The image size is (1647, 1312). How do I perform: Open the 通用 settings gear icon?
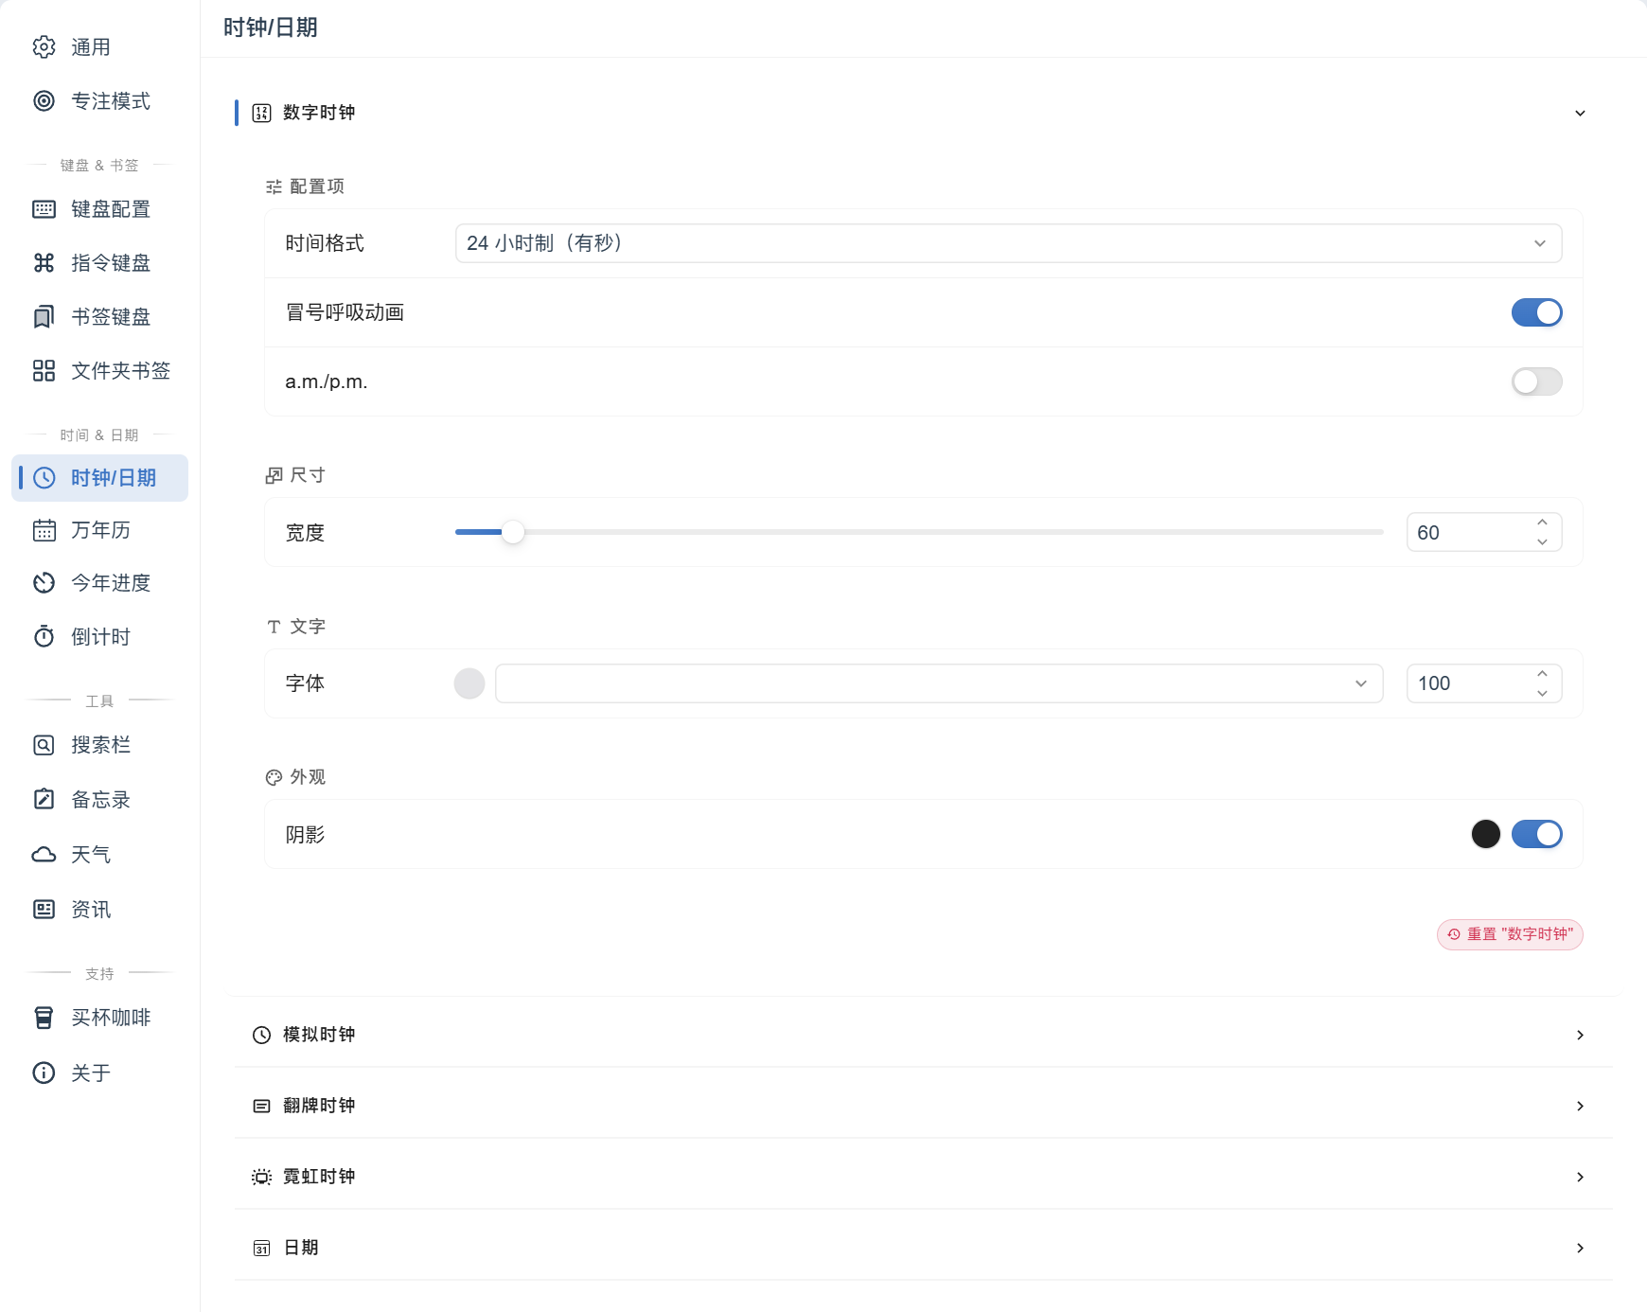point(44,47)
